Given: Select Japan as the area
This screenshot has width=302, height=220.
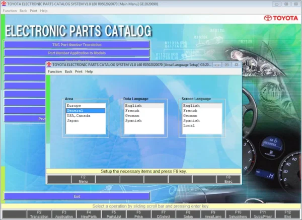Looking at the screenshot, I should tap(72, 121).
